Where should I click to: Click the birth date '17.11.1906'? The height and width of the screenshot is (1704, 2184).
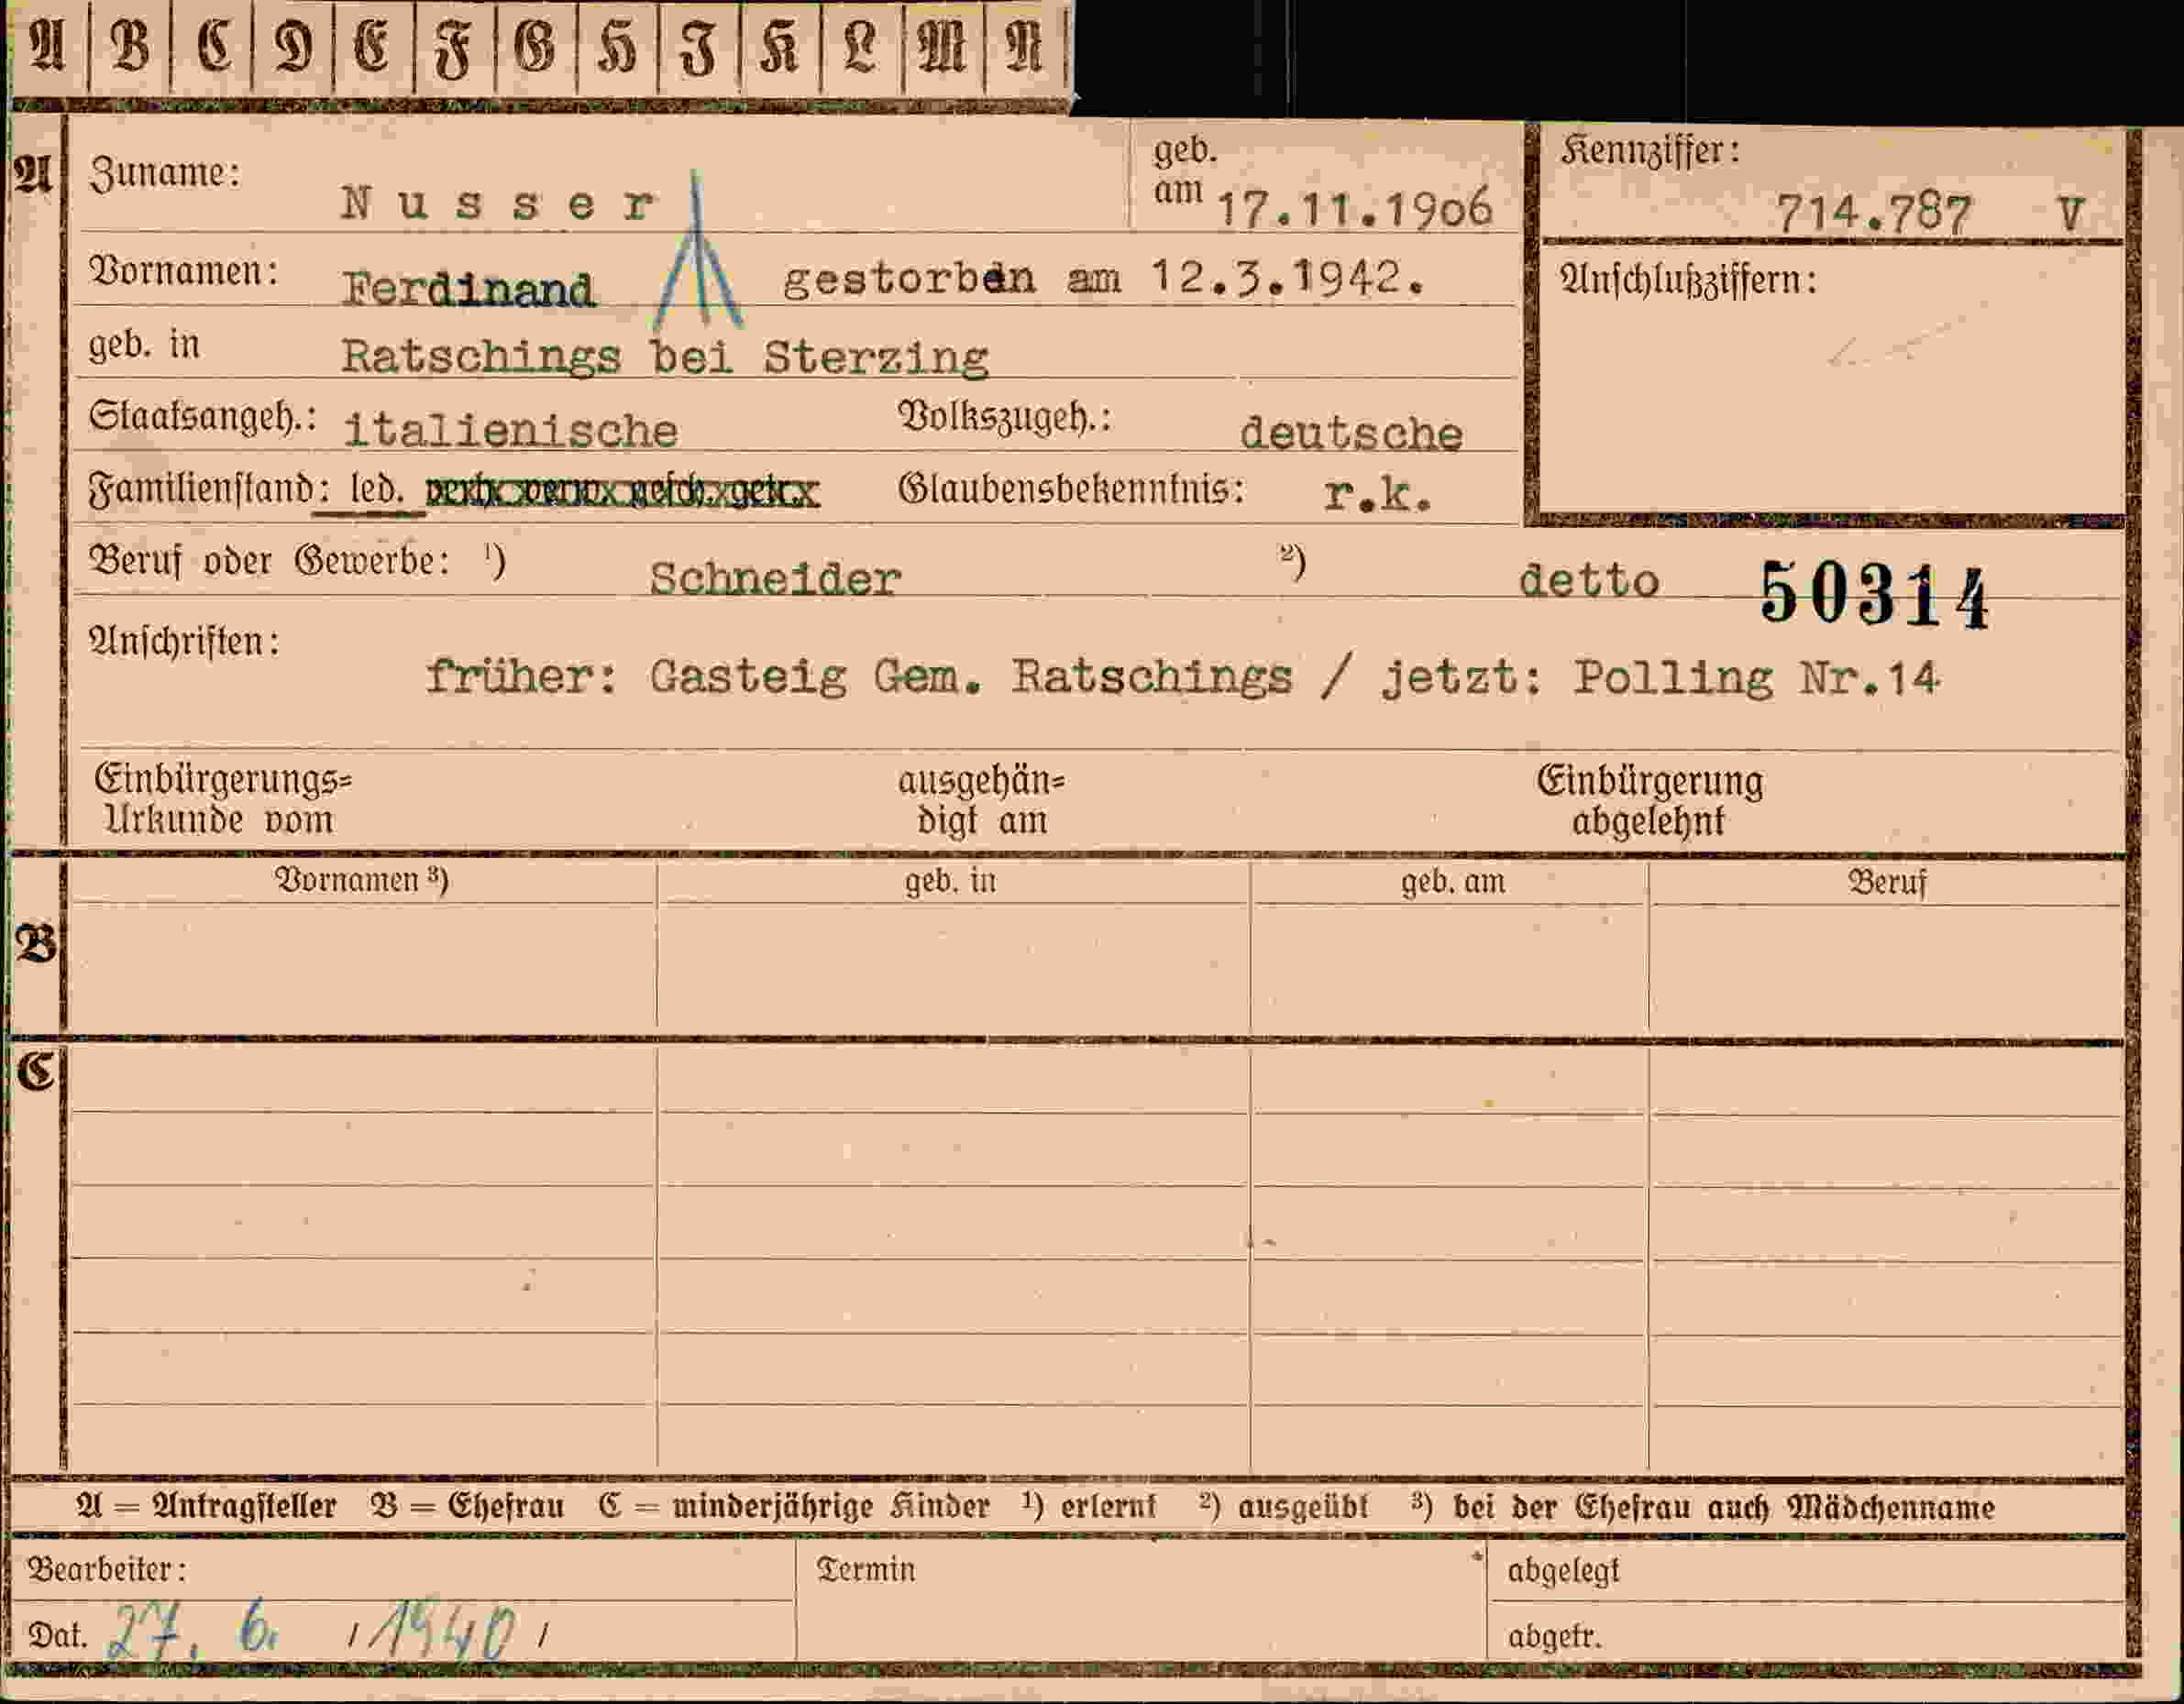click(x=1355, y=208)
